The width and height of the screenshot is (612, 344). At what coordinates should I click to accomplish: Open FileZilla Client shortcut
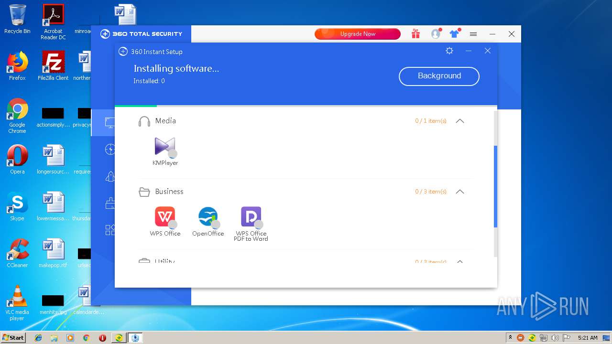coord(53,66)
